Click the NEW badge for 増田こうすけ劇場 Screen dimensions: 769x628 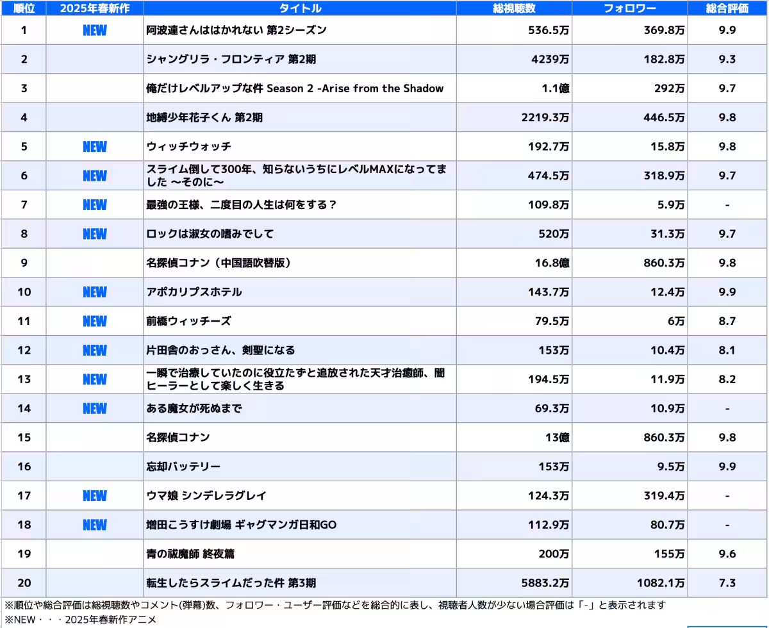click(x=94, y=525)
